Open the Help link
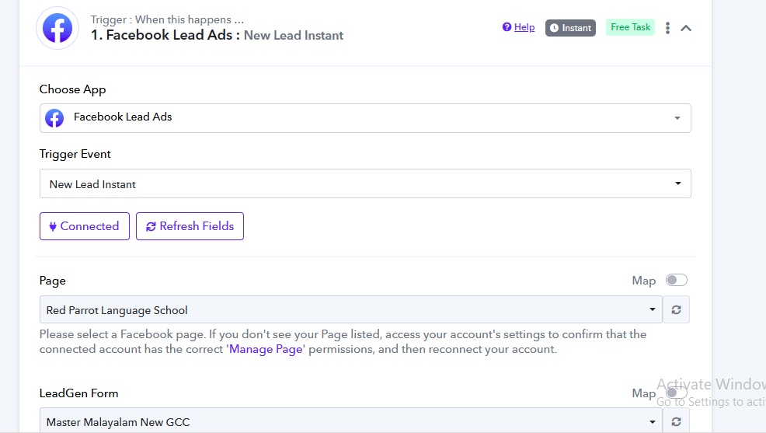 pyautogui.click(x=518, y=27)
